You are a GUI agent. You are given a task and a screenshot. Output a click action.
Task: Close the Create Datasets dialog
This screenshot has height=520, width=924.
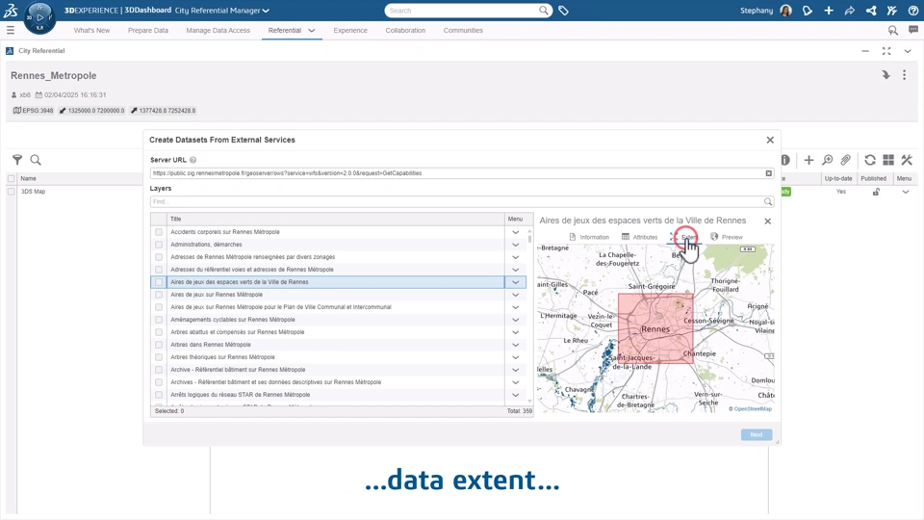tap(770, 140)
